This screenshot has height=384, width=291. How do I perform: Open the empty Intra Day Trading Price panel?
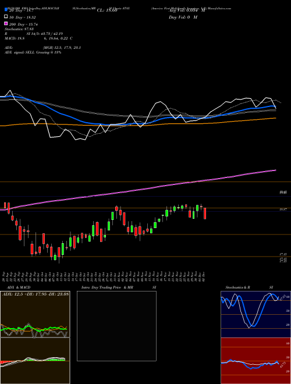click(x=116, y=326)
